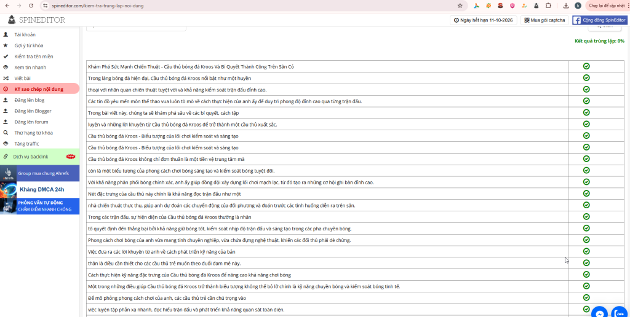Open the Cộng đồng SpinEditor Facebook button
The image size is (630, 317).
[x=600, y=20]
